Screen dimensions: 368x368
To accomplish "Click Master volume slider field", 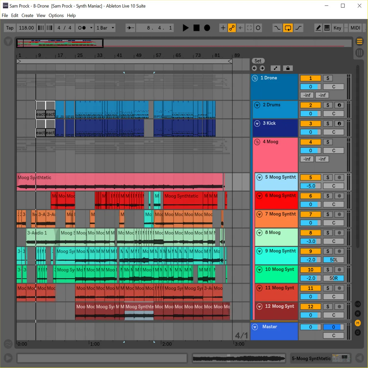I will point(310,327).
